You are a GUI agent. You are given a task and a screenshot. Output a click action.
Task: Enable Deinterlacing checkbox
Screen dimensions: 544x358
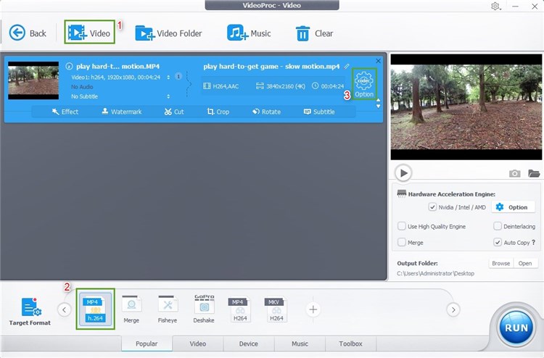[x=497, y=226]
